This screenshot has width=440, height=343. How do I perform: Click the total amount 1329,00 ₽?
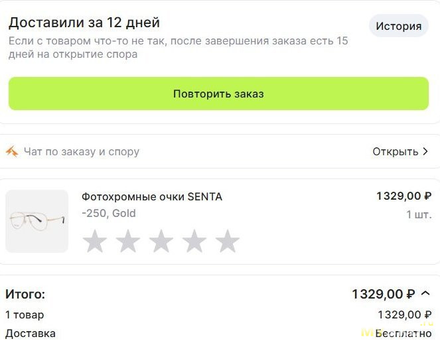pos(384,294)
